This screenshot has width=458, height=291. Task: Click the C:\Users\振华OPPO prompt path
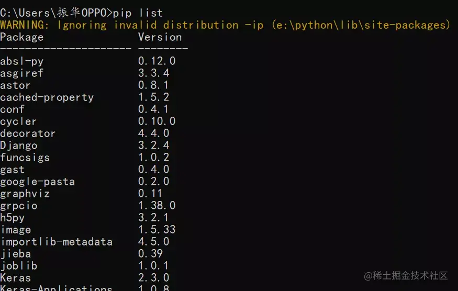click(53, 13)
